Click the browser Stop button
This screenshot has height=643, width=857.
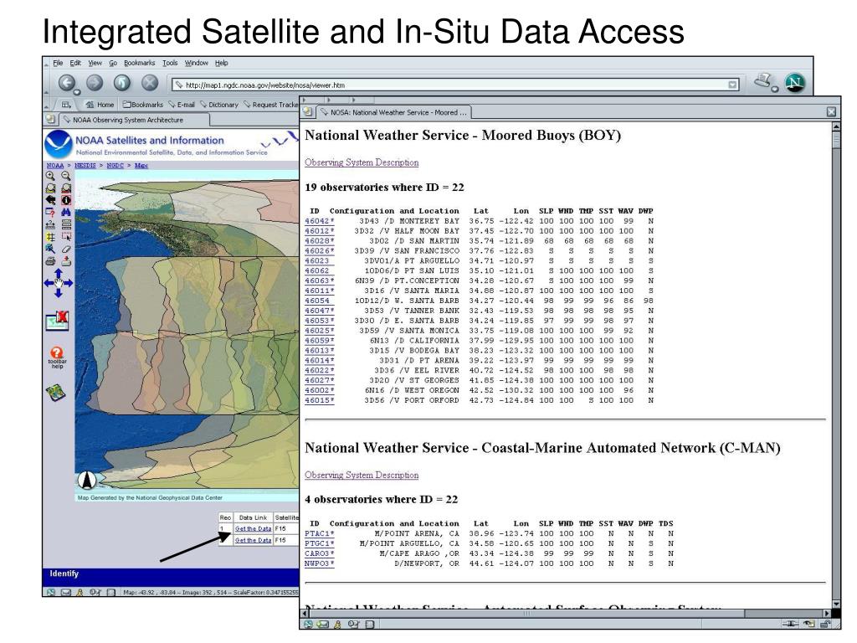150,83
